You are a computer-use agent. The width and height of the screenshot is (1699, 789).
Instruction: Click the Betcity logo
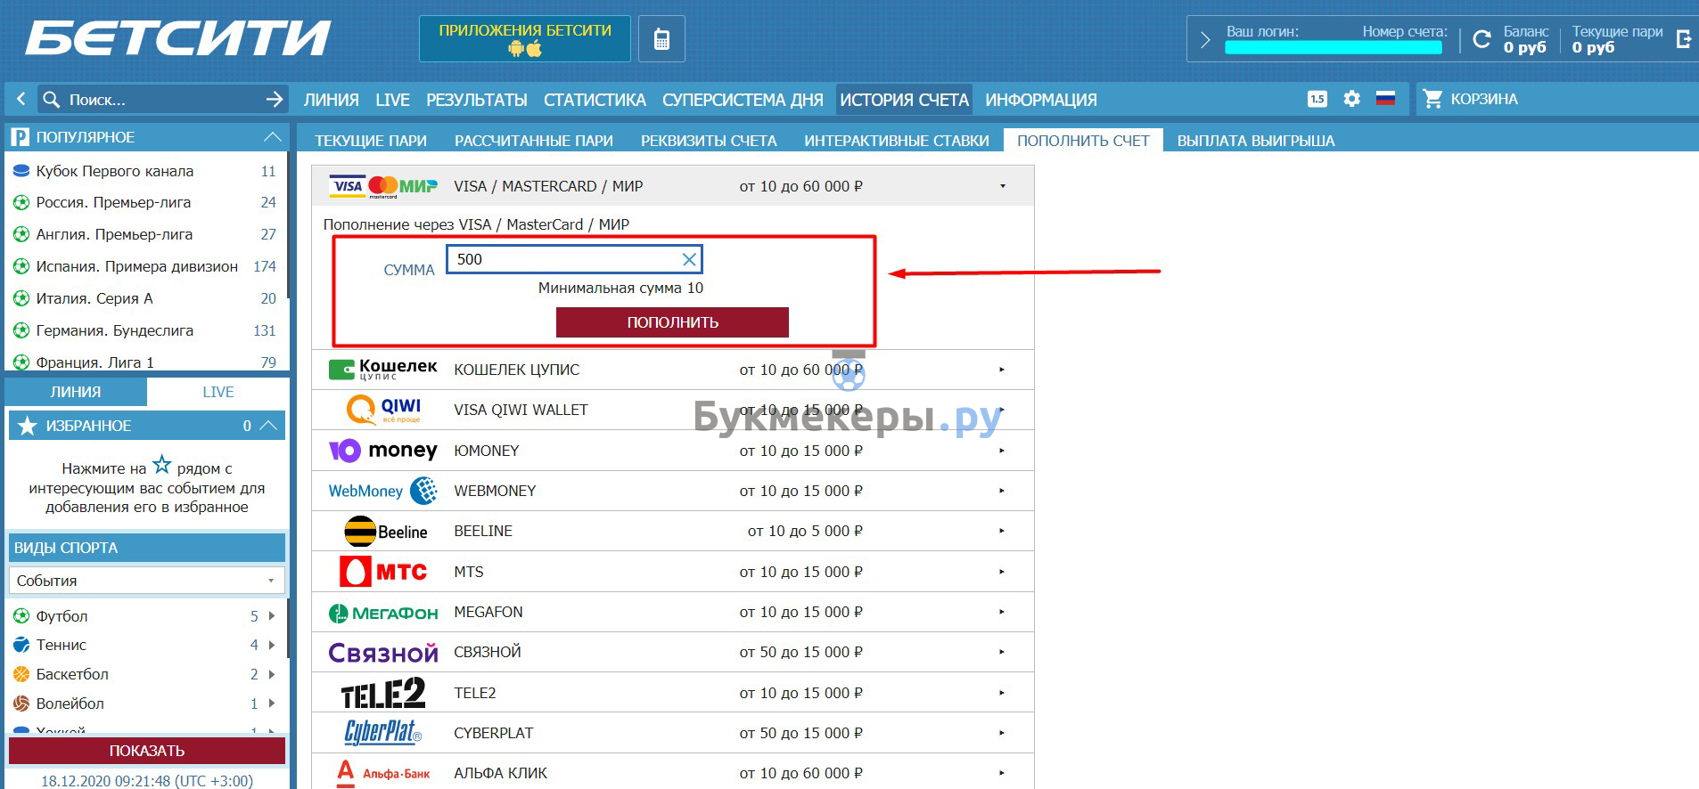pos(178,39)
